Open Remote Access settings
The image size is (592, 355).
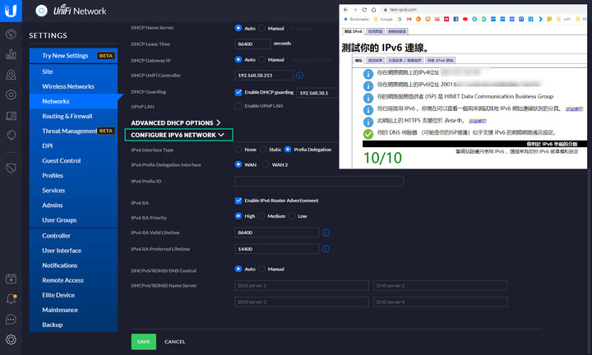74,280
